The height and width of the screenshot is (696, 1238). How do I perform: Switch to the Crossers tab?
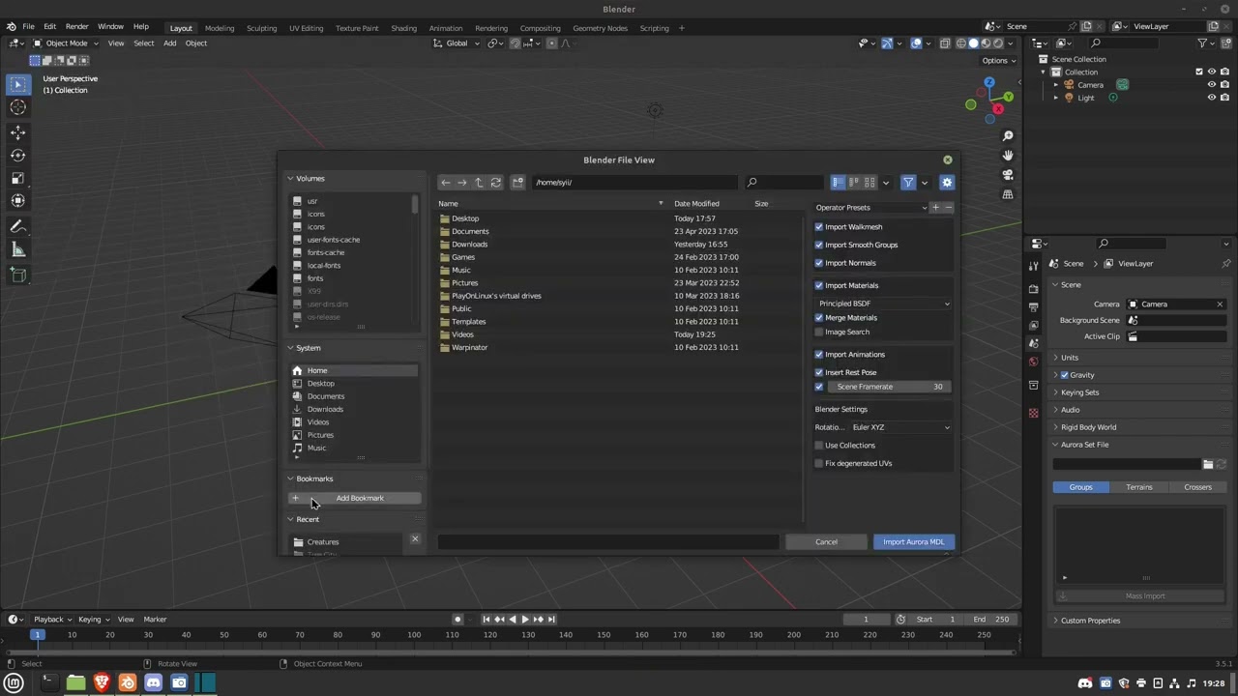[x=1197, y=487]
